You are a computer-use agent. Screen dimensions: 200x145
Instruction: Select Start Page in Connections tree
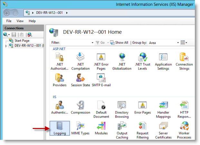coord(21,41)
